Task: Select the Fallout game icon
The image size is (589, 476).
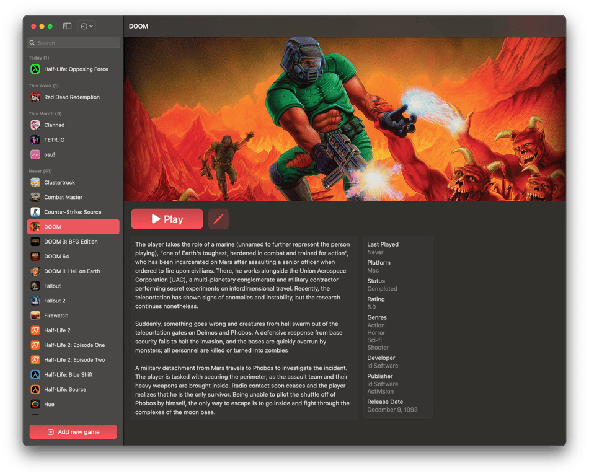Action: (x=35, y=286)
